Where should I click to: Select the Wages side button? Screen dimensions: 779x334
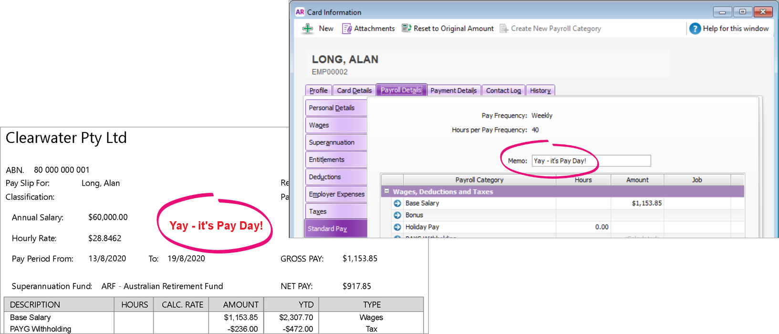336,125
